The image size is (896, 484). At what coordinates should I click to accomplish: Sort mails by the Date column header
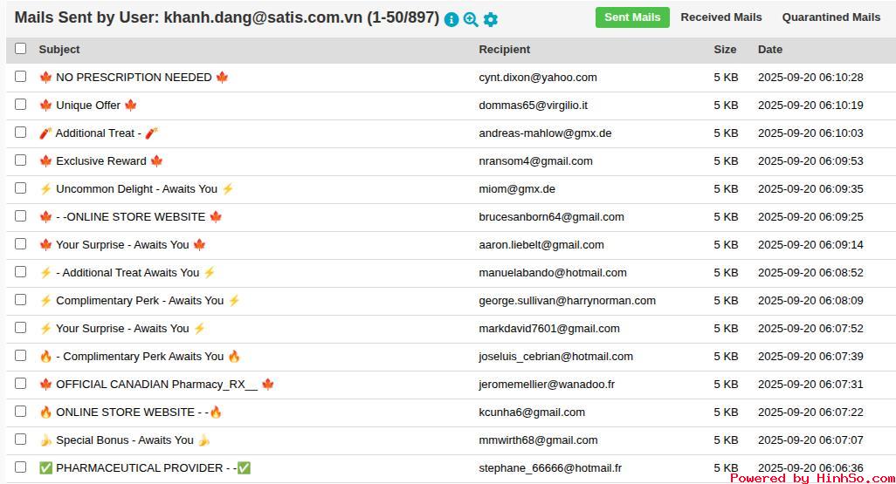[769, 50]
